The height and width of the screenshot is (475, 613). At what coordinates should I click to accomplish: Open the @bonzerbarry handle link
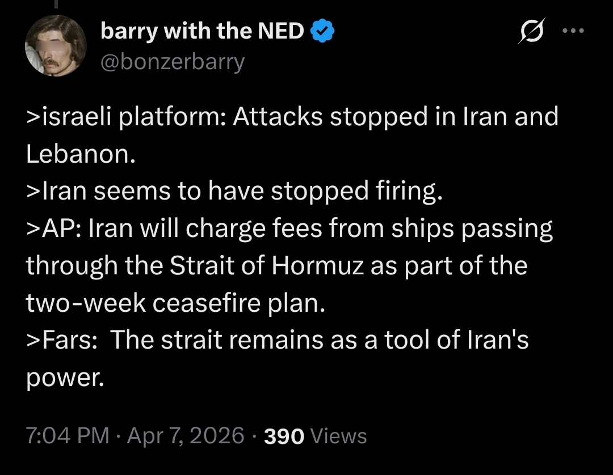(173, 61)
